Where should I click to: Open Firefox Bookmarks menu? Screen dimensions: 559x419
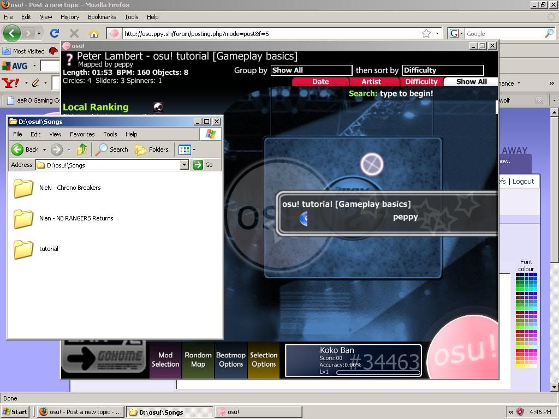point(102,17)
